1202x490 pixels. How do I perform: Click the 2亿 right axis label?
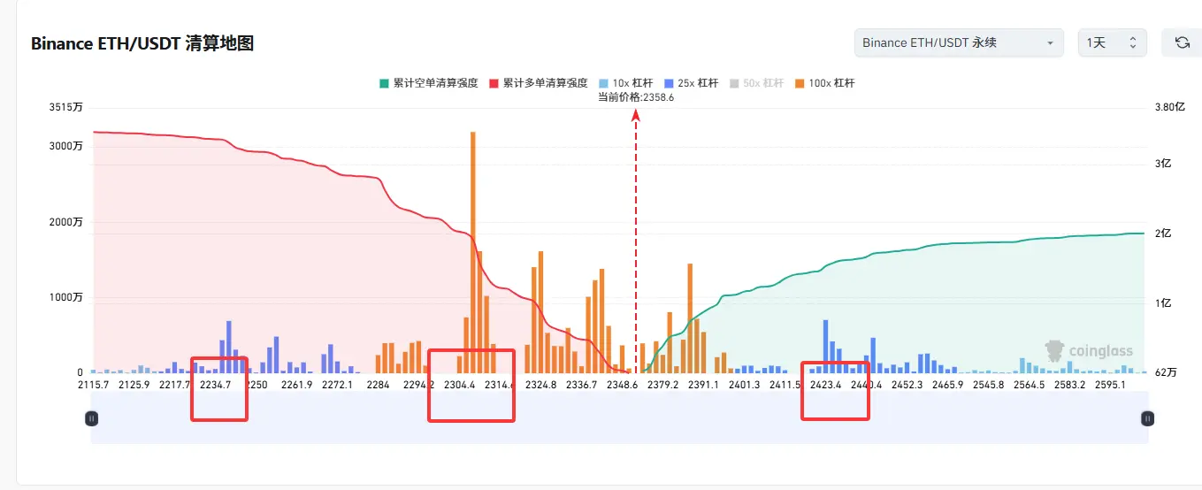click(x=1163, y=234)
